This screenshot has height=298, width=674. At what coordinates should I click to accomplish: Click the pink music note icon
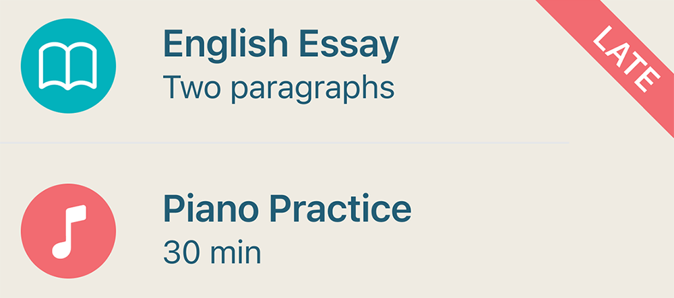coord(68,231)
